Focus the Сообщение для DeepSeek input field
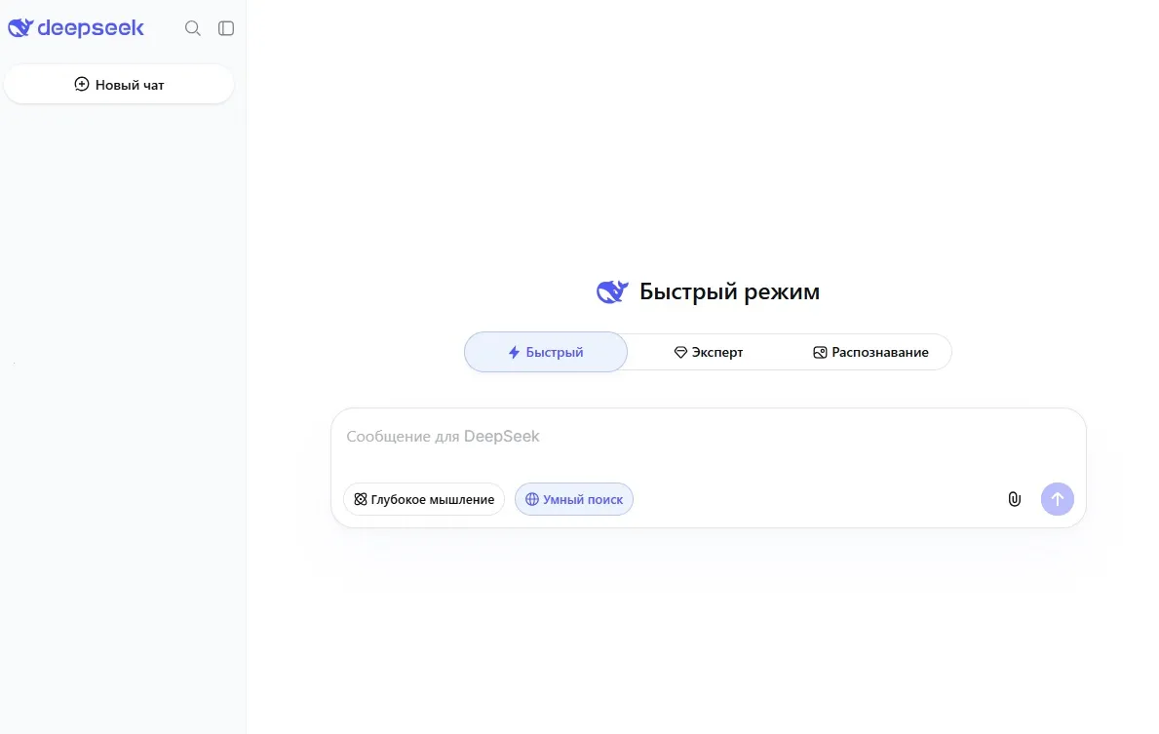 708,437
